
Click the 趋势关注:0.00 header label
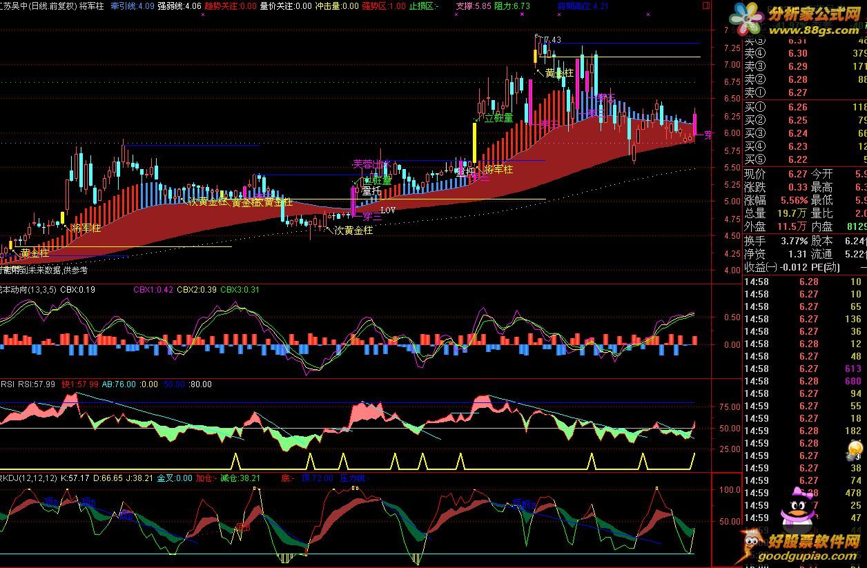[x=230, y=6]
